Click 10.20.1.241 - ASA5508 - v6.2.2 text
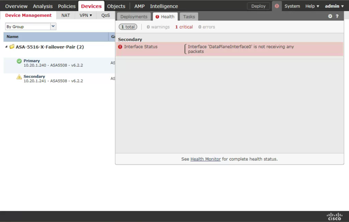The width and height of the screenshot is (349, 222). (53, 81)
